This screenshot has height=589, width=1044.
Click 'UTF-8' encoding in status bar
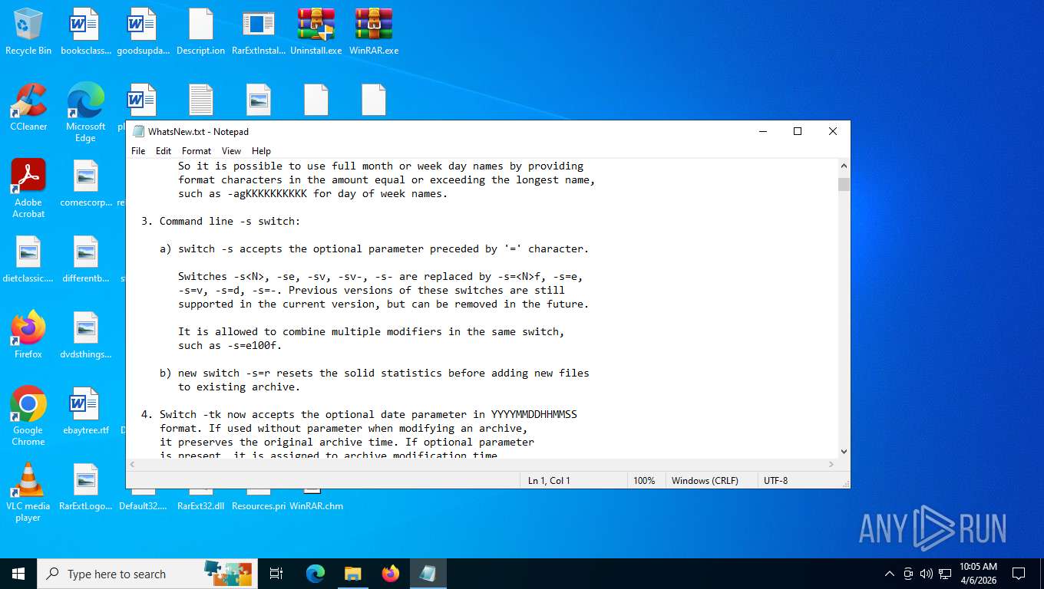[x=775, y=481]
